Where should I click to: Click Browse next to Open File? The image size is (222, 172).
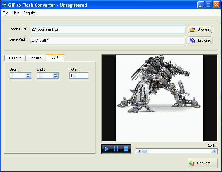coord(200,29)
